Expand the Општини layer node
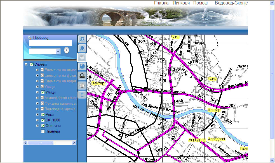 (x=38, y=126)
